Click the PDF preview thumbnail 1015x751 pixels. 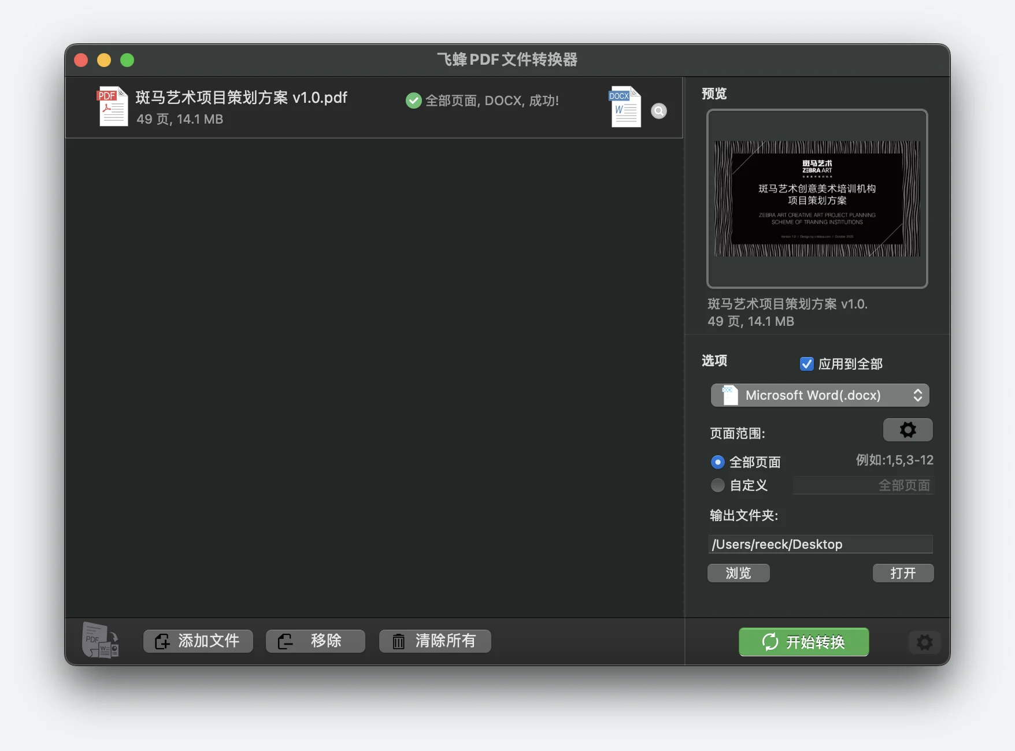(817, 199)
